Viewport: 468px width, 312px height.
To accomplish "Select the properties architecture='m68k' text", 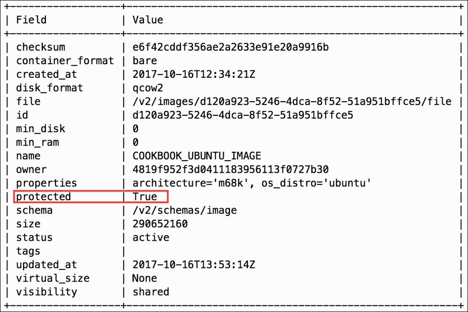I will coord(191,183).
